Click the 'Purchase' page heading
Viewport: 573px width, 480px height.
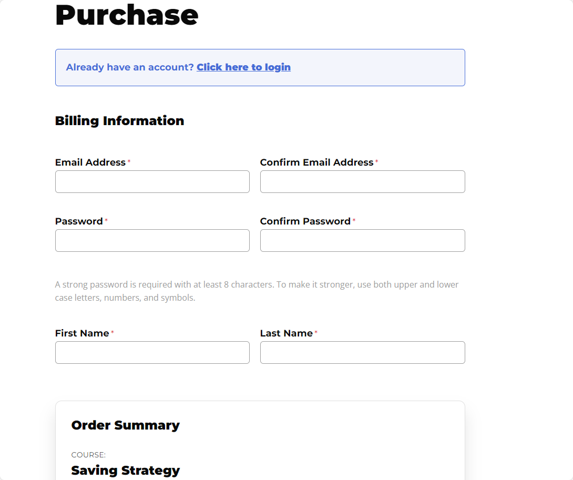pos(127,15)
